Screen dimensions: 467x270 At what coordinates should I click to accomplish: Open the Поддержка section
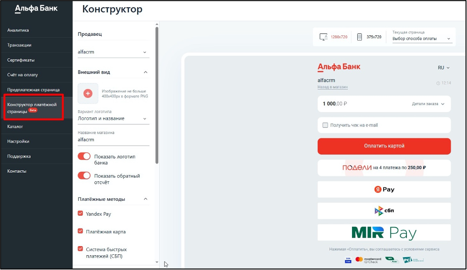click(x=19, y=156)
